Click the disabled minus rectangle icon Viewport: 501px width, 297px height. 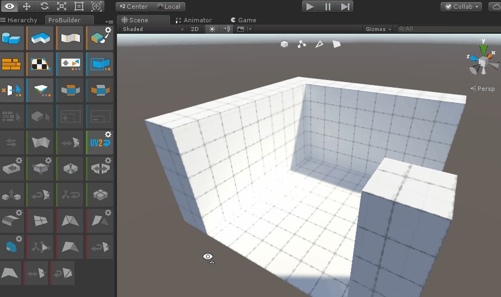(100, 116)
